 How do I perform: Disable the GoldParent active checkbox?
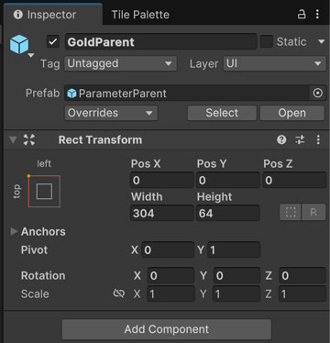click(53, 42)
